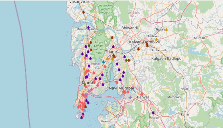Viewport: 223px width, 128px height.
Task: Click the airport icon near Navi Mumbai
Action: coord(130,97)
